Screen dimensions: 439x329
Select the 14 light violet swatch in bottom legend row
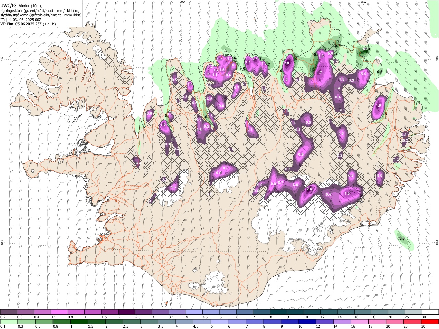click(x=342, y=321)
